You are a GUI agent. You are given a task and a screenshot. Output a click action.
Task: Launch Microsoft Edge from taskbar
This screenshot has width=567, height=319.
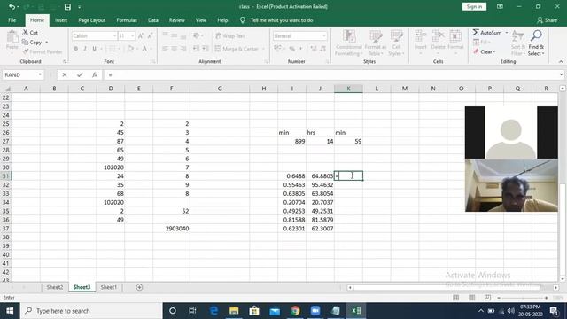coord(214,311)
